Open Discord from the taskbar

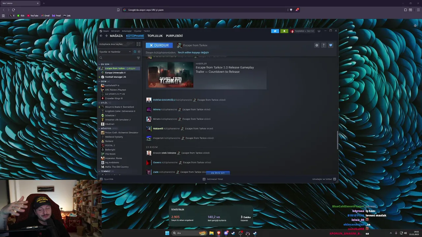[226, 233]
